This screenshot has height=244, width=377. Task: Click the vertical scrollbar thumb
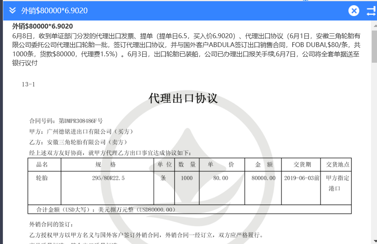point(374,46)
